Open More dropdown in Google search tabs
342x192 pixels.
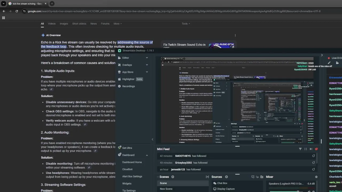tap(118, 24)
